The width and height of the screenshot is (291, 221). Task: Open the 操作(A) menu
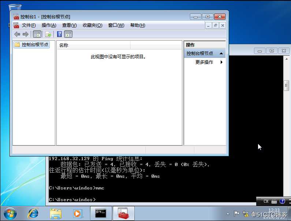click(x=49, y=25)
